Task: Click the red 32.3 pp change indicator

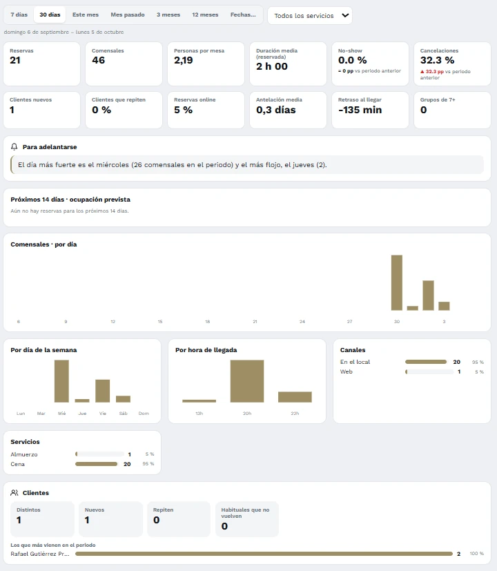Action: (x=432, y=72)
